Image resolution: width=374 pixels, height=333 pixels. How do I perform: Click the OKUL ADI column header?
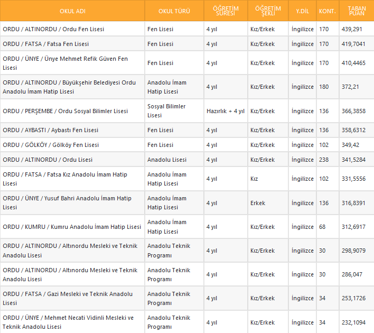click(x=72, y=11)
